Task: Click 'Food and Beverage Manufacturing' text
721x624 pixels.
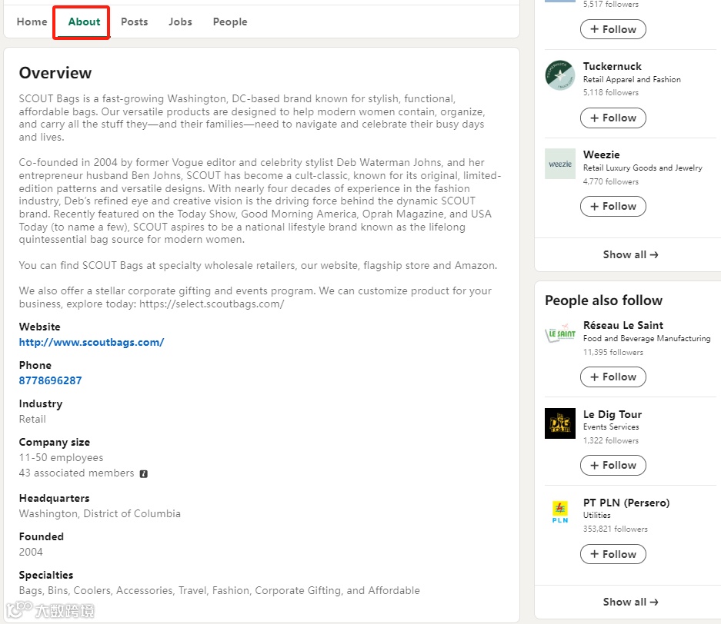Action: 646,338
